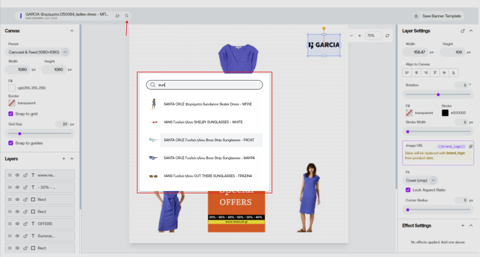Open the Preset dropdown showing Carousel & Feed
480x257 pixels.
tap(37, 52)
